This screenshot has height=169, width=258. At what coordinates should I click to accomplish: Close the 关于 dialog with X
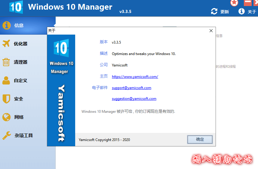[211, 31]
